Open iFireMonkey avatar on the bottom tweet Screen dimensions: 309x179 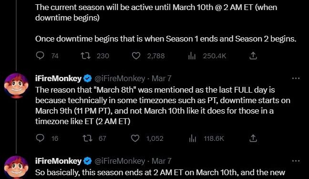click(x=16, y=168)
